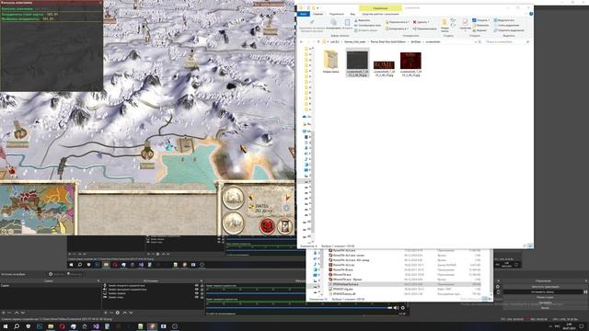Pin to Quick Access via the ribbon pin icon

point(312,25)
